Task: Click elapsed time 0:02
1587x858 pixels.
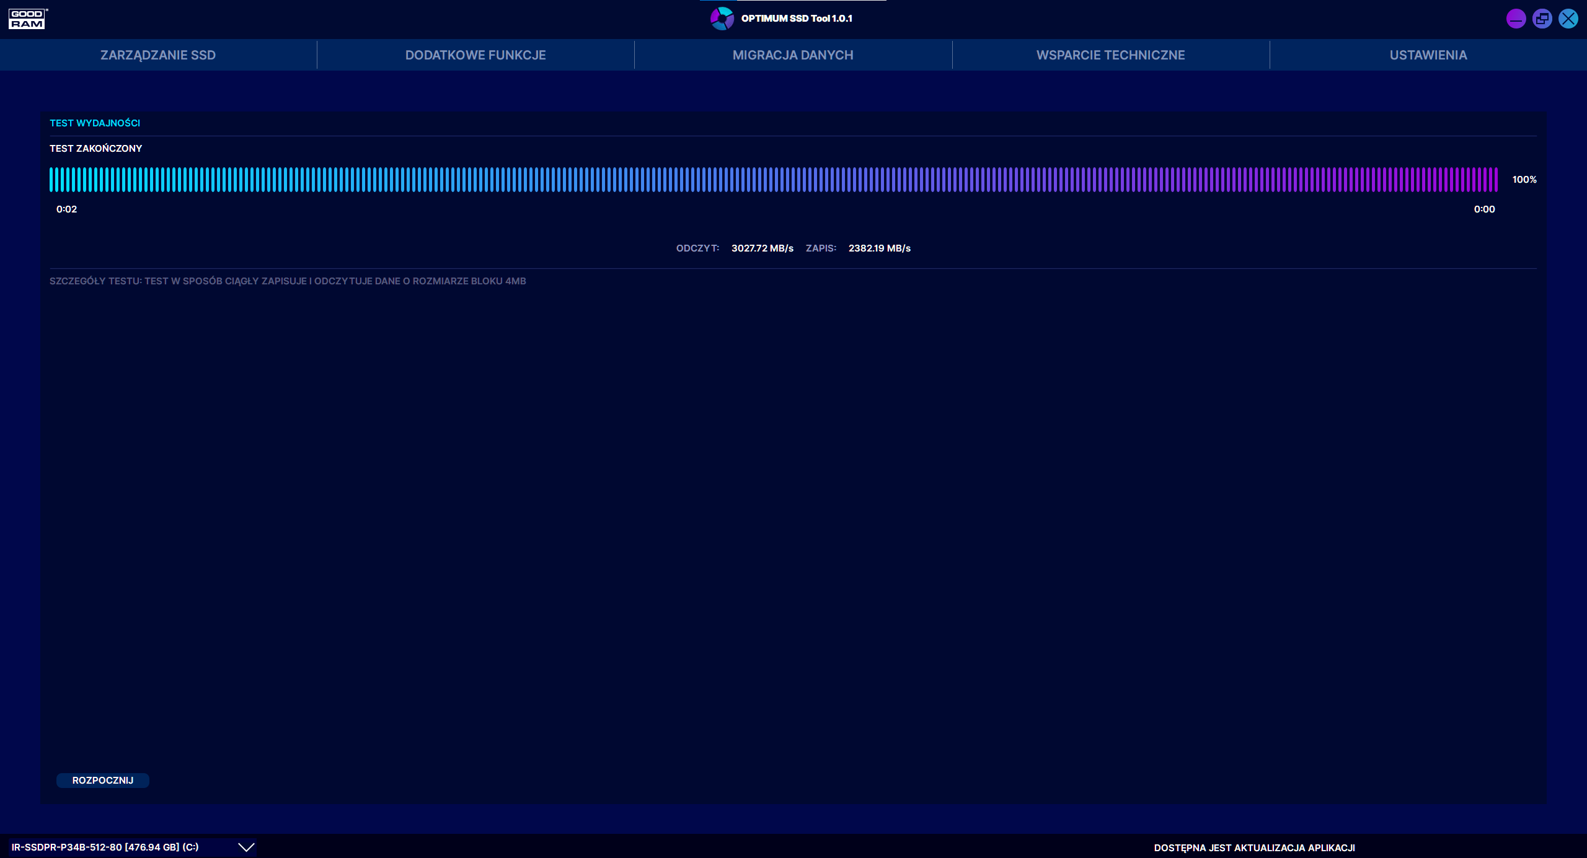Action: [67, 209]
